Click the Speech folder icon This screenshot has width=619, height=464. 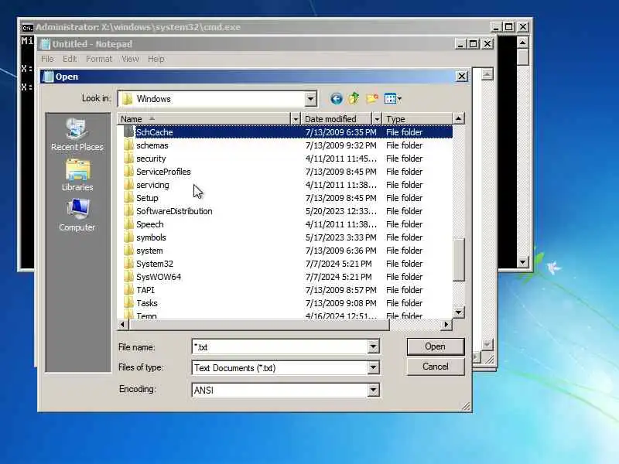(128, 224)
